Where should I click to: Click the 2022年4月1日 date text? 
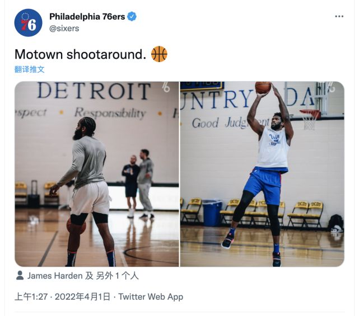[83, 297]
